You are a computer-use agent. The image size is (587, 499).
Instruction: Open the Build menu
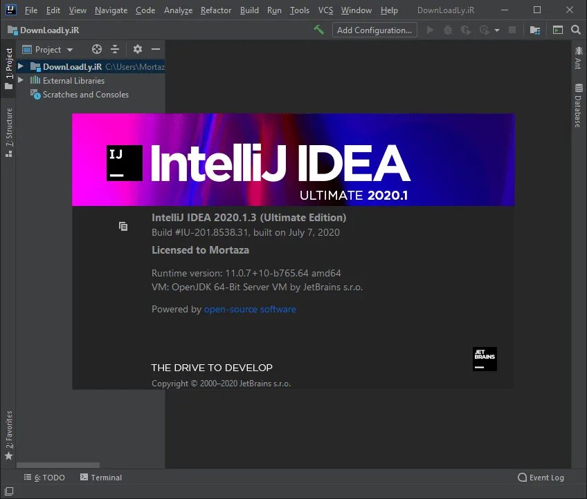coord(249,10)
